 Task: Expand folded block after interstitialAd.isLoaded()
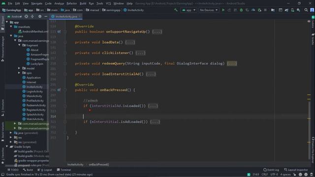tap(153, 106)
